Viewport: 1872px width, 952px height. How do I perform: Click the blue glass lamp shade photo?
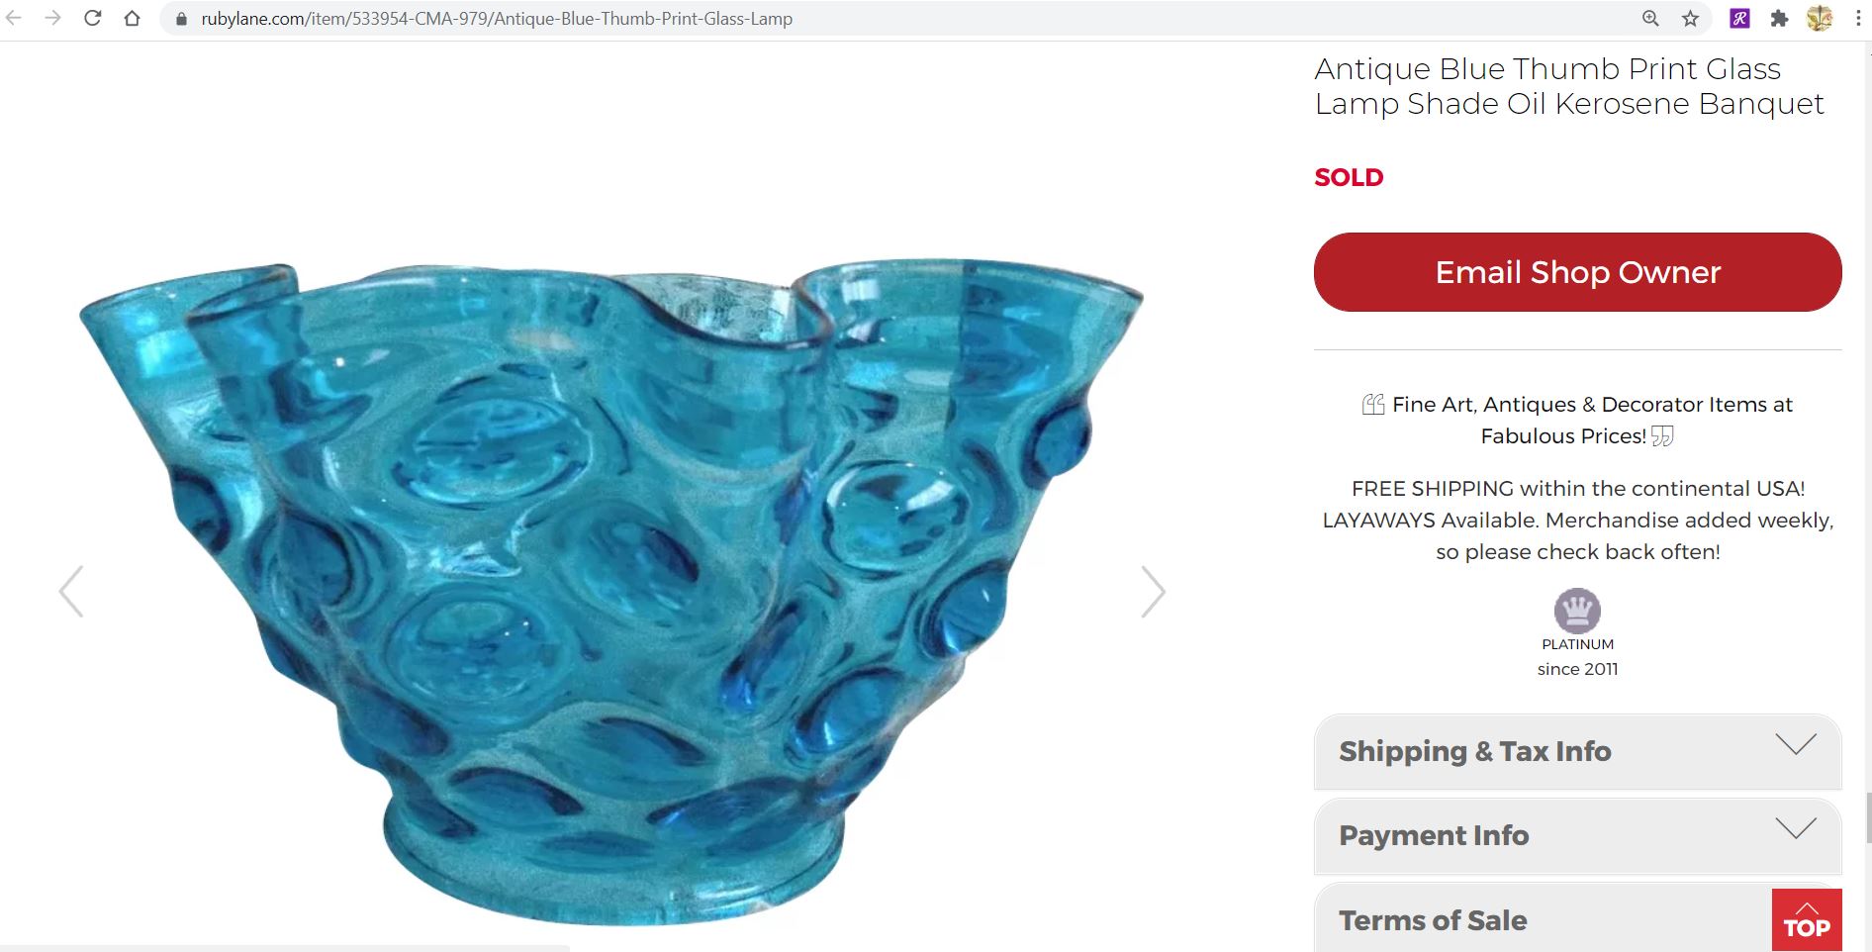point(610,592)
